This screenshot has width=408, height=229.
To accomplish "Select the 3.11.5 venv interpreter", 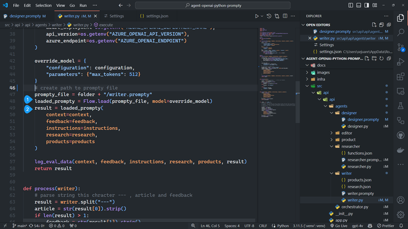I will [309, 225].
